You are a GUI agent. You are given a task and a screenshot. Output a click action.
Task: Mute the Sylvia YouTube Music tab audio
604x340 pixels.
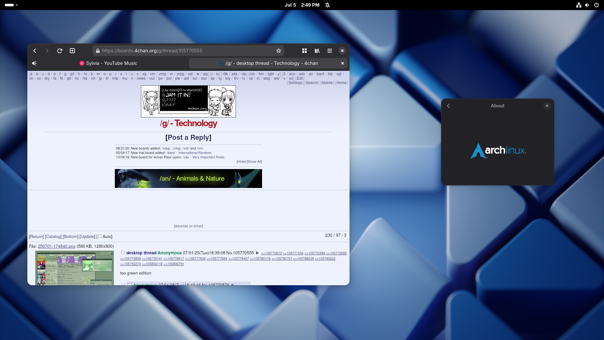tap(34, 63)
